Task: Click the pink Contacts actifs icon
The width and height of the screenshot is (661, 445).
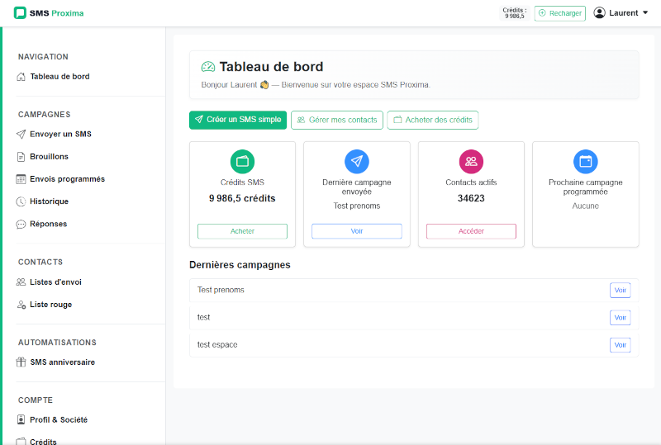Action: tap(471, 161)
